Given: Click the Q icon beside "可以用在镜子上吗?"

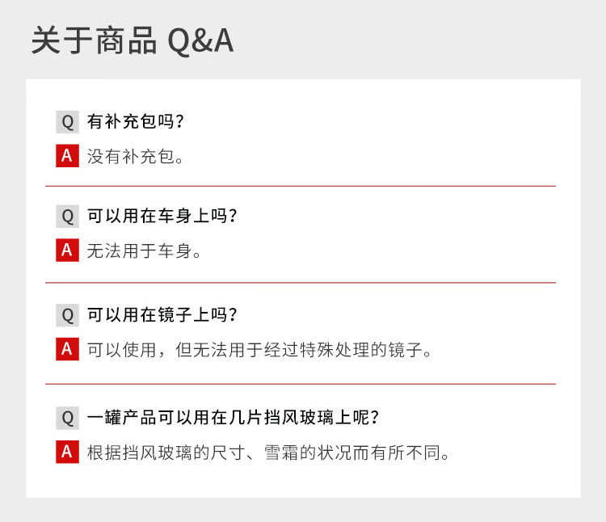Looking at the screenshot, I should pos(67,314).
